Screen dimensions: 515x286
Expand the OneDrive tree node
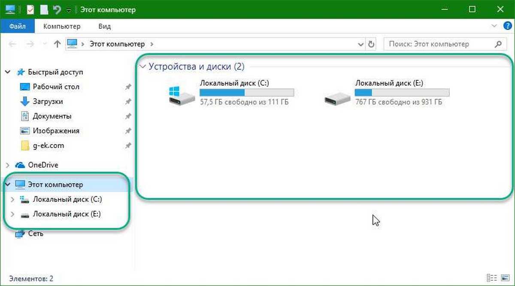(x=8, y=165)
